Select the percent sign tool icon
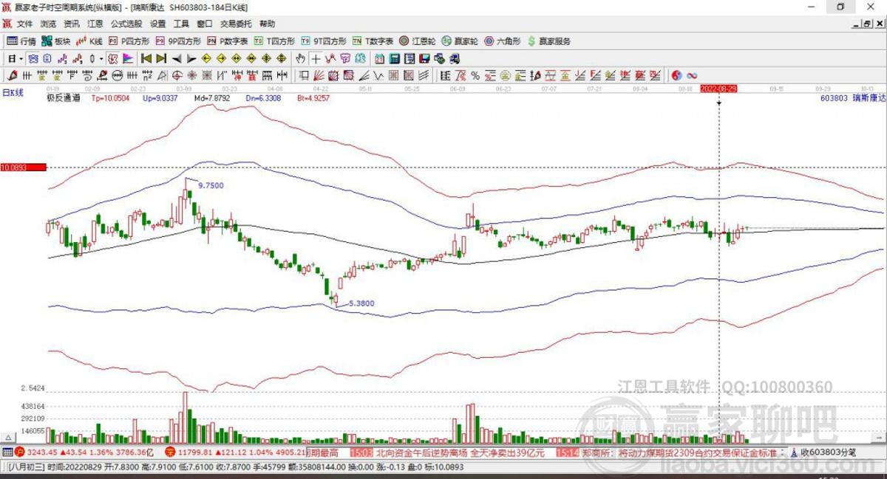This screenshot has height=479, width=887. click(475, 75)
